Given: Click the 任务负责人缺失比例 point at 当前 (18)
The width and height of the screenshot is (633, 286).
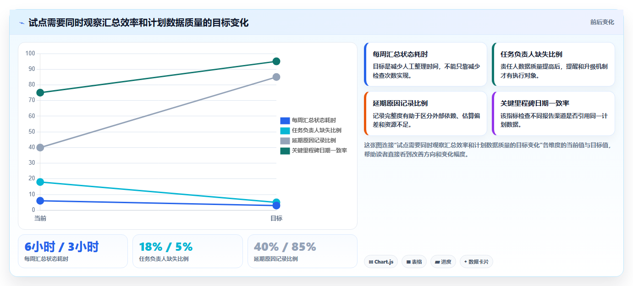Looking at the screenshot, I should tap(40, 182).
